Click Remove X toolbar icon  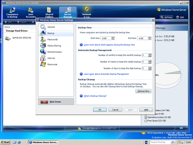click(x=33, y=22)
